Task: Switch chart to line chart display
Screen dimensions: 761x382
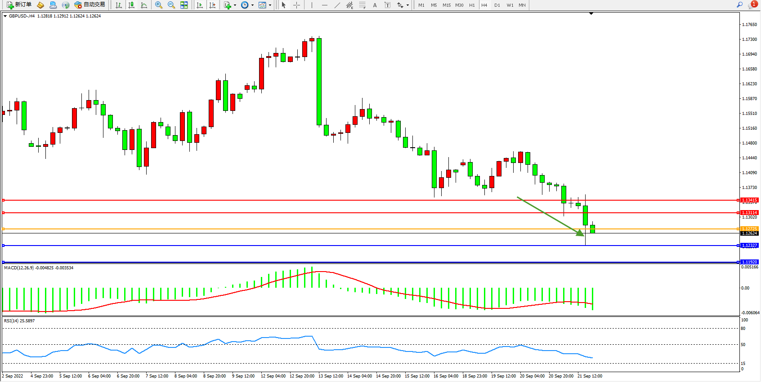Action: tap(144, 5)
